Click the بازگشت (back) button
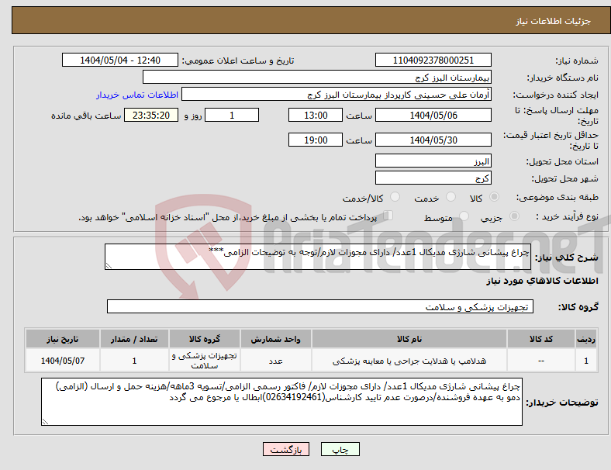This screenshot has height=470, width=611. click(x=286, y=449)
